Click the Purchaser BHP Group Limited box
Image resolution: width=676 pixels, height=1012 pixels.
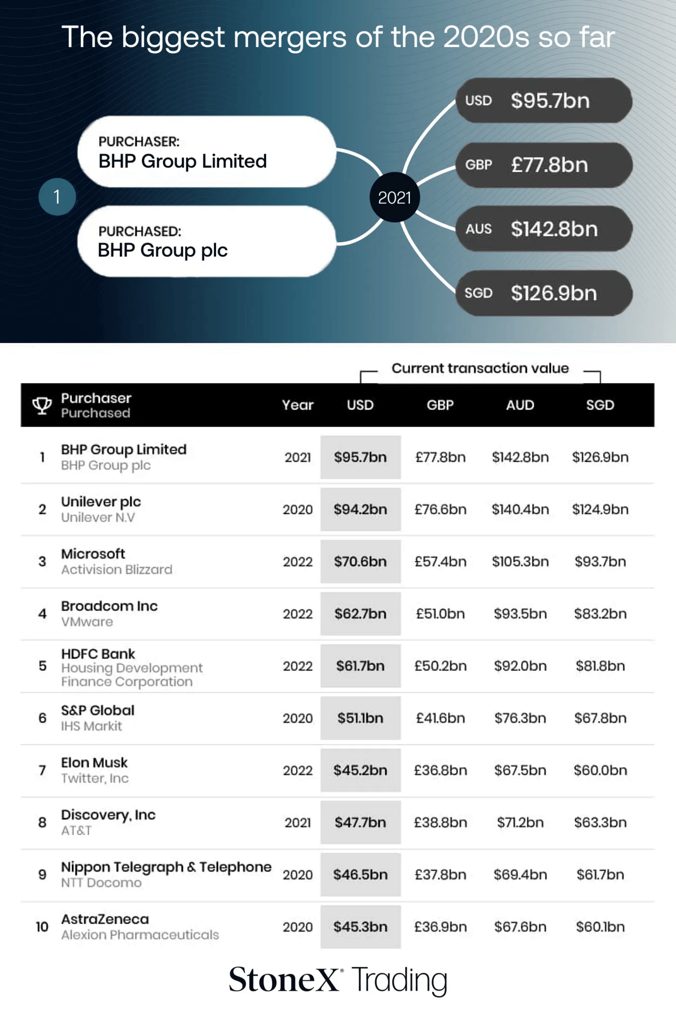(x=207, y=152)
